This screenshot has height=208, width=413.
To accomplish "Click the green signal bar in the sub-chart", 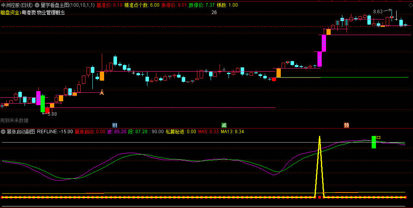I will (x=374, y=142).
